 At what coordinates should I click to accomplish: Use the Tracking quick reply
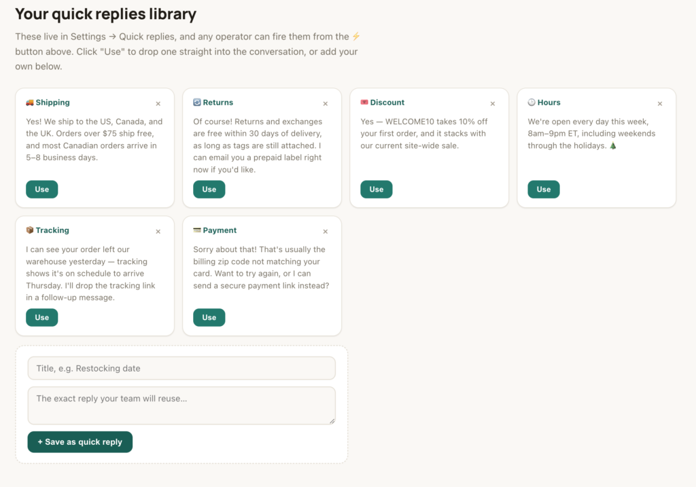pos(41,318)
